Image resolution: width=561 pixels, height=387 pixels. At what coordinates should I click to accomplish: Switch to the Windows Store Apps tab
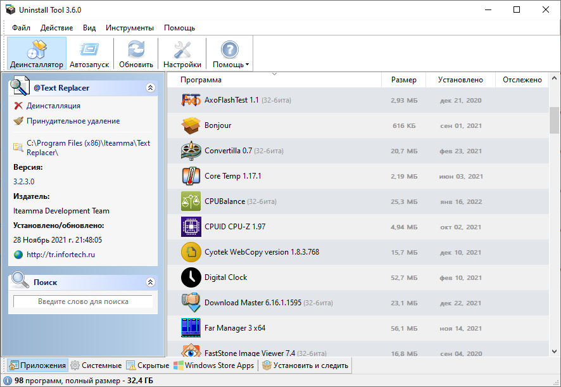point(214,365)
